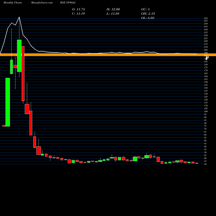Viewport: 216px width, 216px height.
Task: Click the 'OH: 2.13' value
Action: (x=148, y=14)
